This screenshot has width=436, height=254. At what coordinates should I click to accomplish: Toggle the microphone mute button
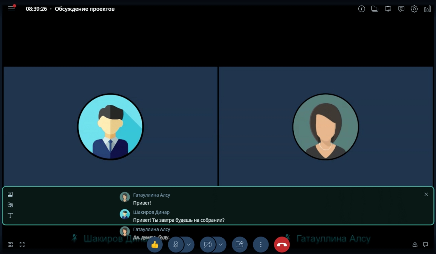176,245
